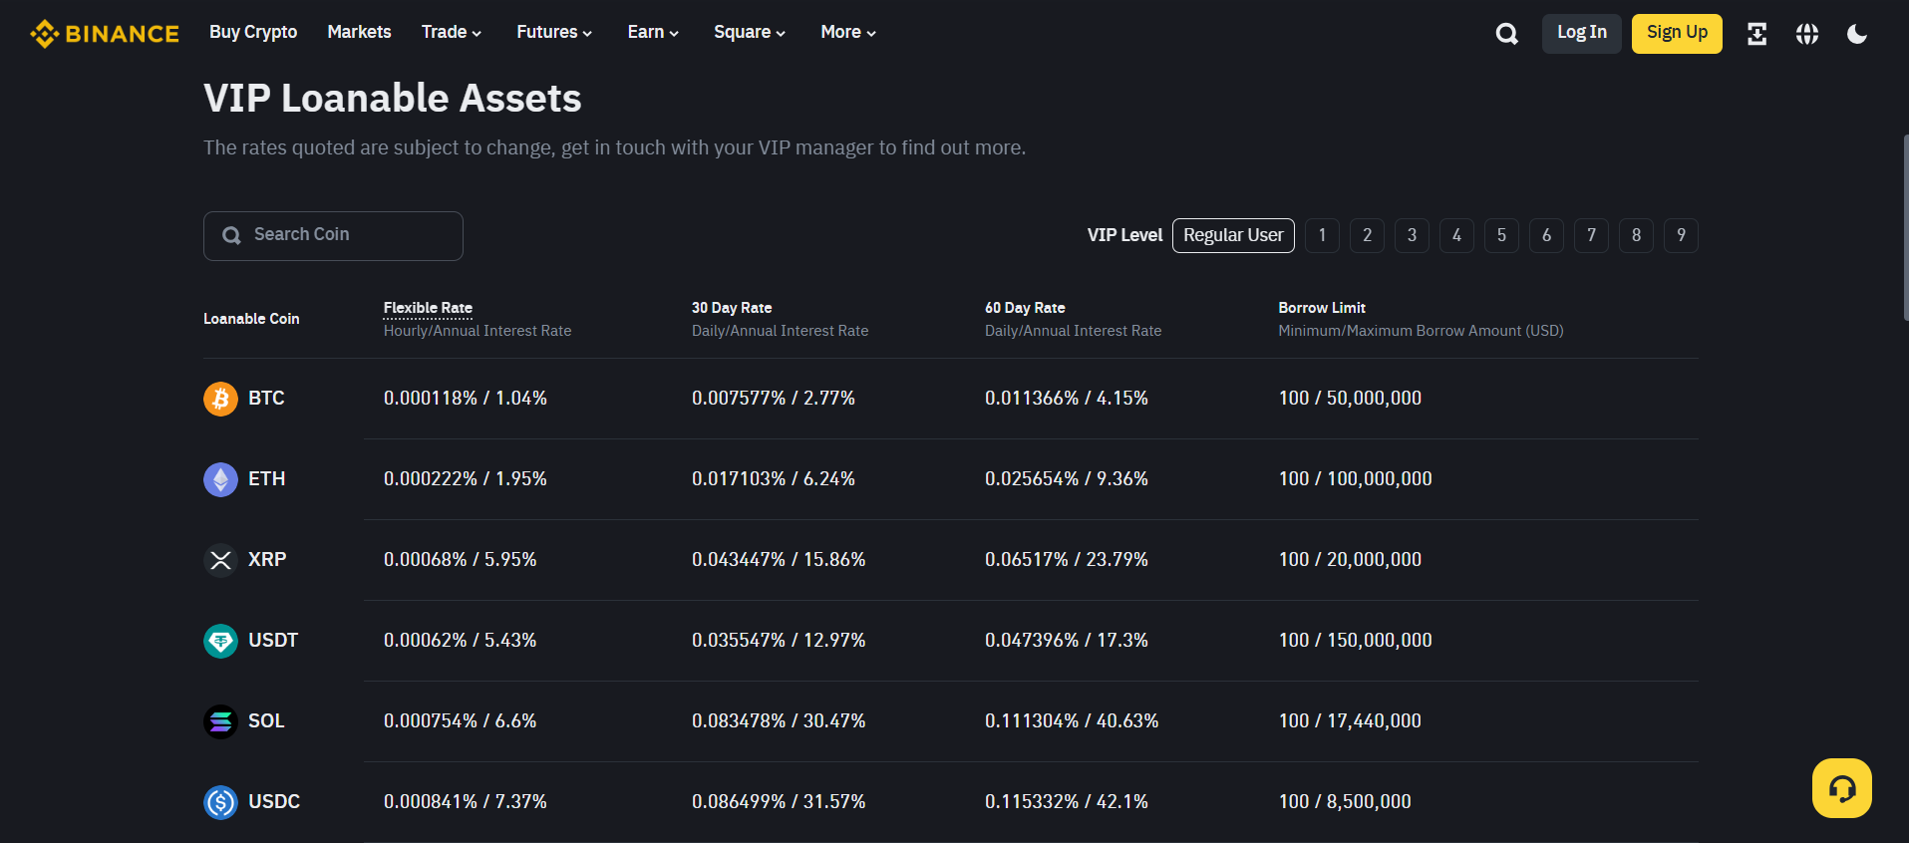Select VIP level 4
1909x843 pixels.
1456,235
